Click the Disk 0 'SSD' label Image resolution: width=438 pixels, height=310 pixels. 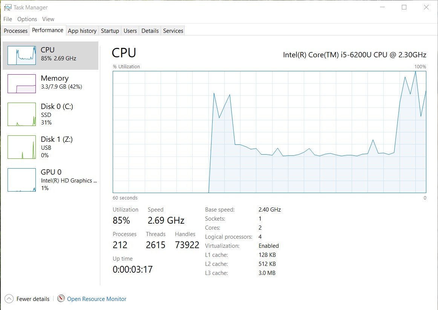[x=46, y=115]
